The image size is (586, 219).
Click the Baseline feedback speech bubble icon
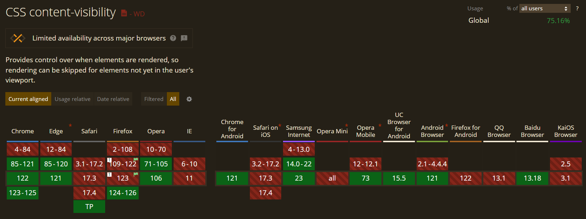(x=184, y=38)
